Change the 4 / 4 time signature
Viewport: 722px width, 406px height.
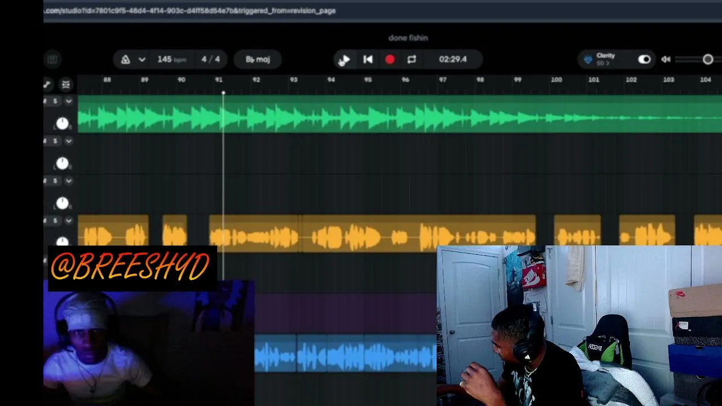210,59
